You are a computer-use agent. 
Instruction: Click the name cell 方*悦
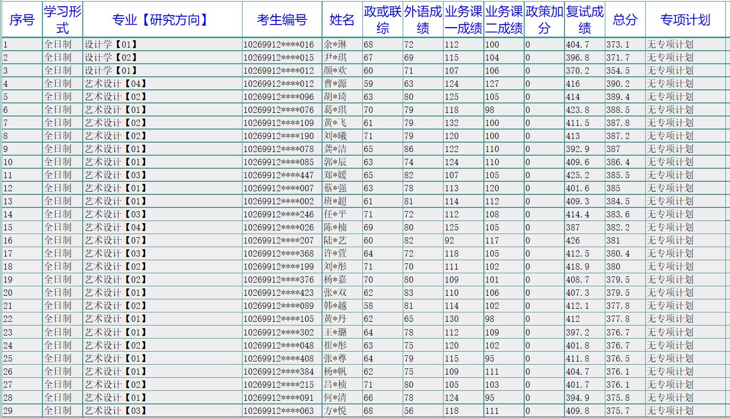pos(335,411)
